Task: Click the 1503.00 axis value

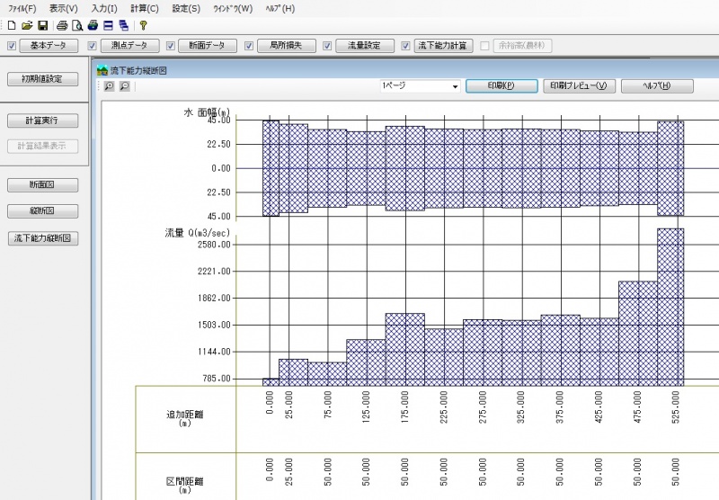Action: click(214, 326)
